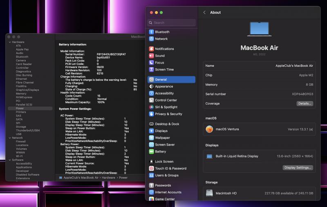
Task: Collapse the Hardware tree section
Action: (9, 42)
